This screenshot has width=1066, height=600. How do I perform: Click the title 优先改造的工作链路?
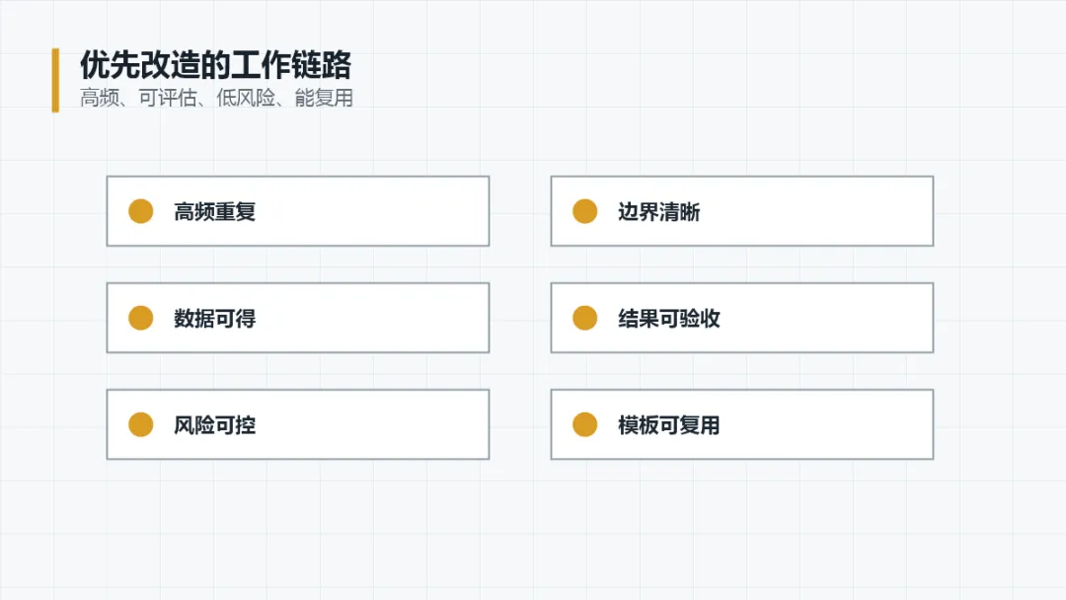coord(215,65)
